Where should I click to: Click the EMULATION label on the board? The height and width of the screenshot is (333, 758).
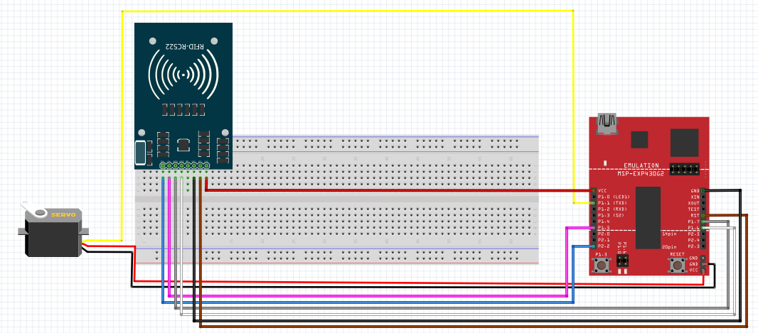pos(641,165)
